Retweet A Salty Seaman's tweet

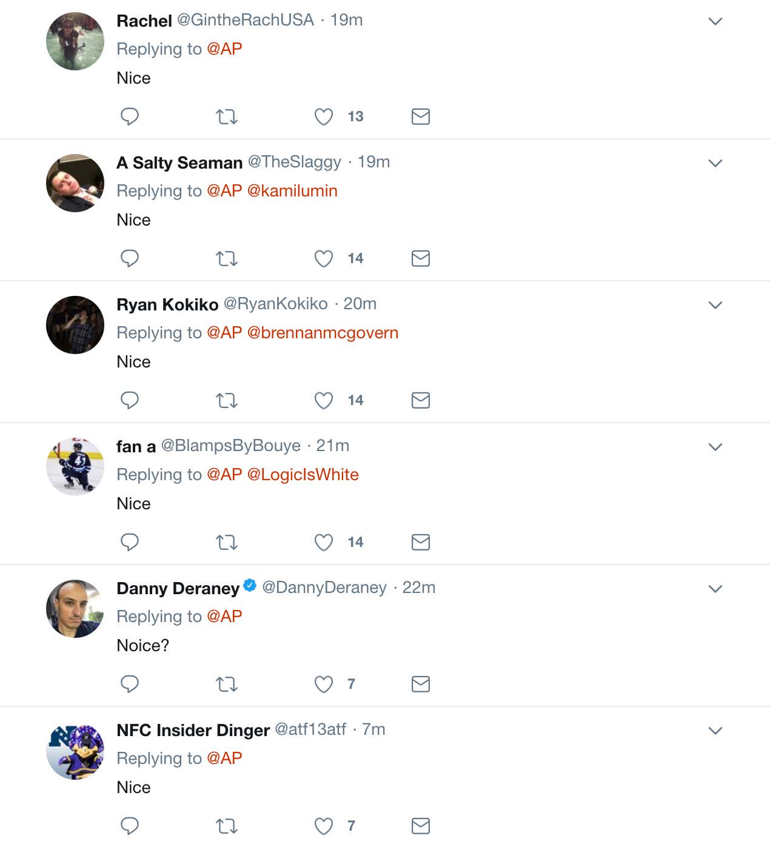pos(227,258)
